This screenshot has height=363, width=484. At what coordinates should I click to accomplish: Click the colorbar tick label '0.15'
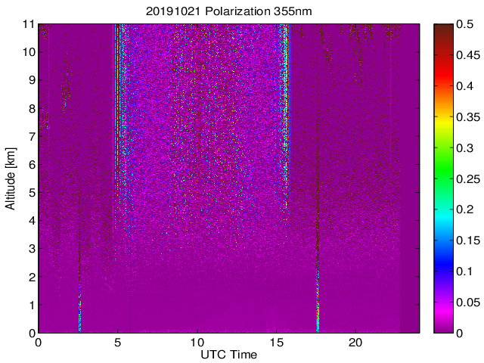468,240
